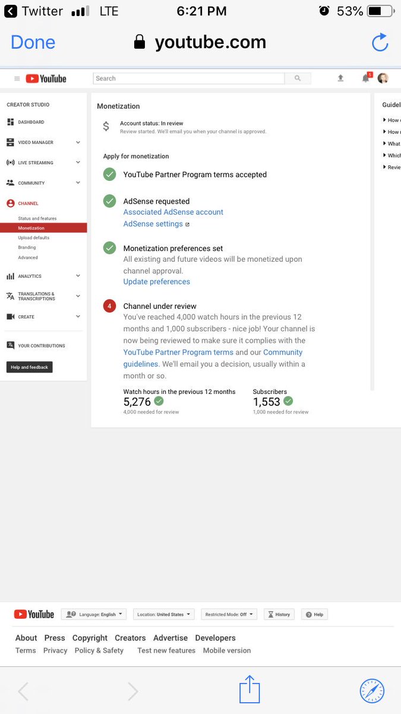The width and height of the screenshot is (401, 714).
Task: Open the Developers footer link
Action: [x=216, y=638]
